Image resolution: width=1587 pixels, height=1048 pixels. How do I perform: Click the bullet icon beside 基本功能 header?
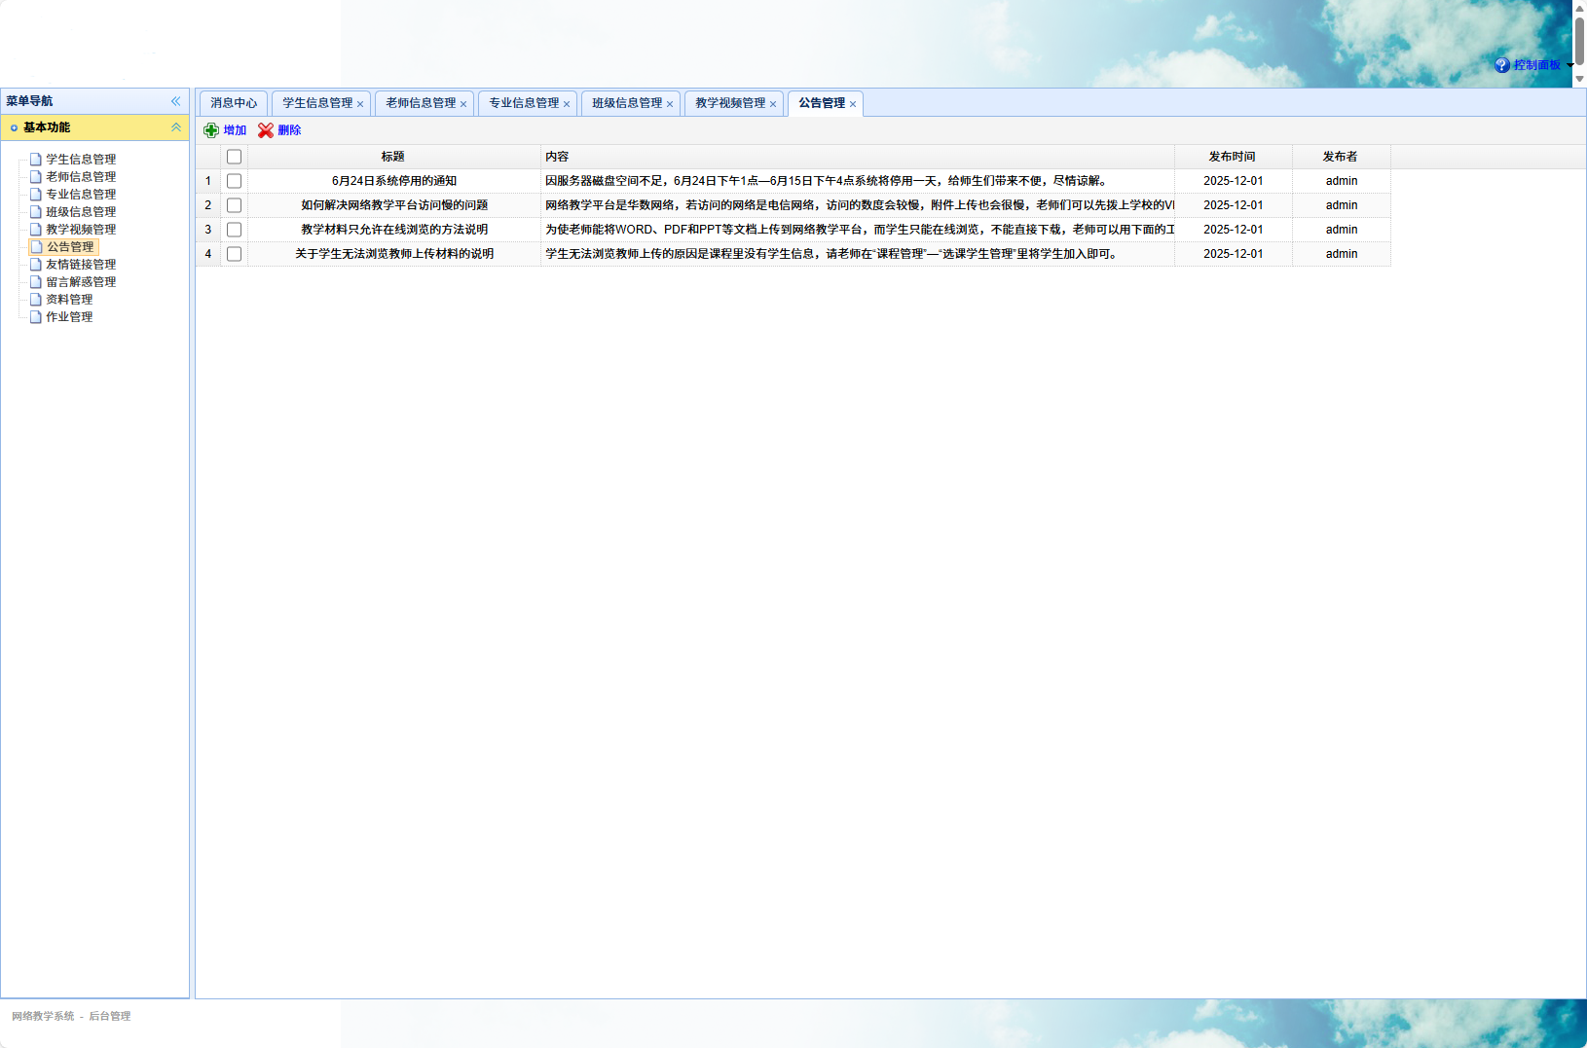pos(14,127)
